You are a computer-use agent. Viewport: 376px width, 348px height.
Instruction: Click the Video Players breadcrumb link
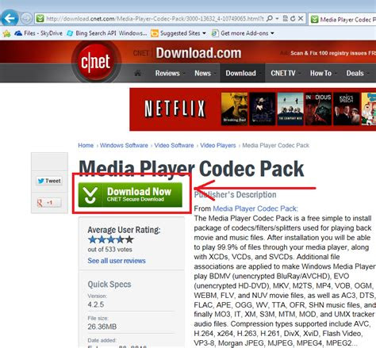coord(218,145)
